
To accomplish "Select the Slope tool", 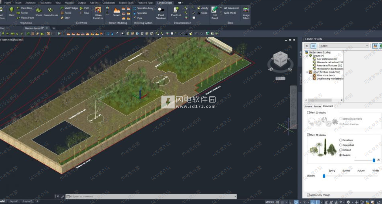I will coord(202,13).
